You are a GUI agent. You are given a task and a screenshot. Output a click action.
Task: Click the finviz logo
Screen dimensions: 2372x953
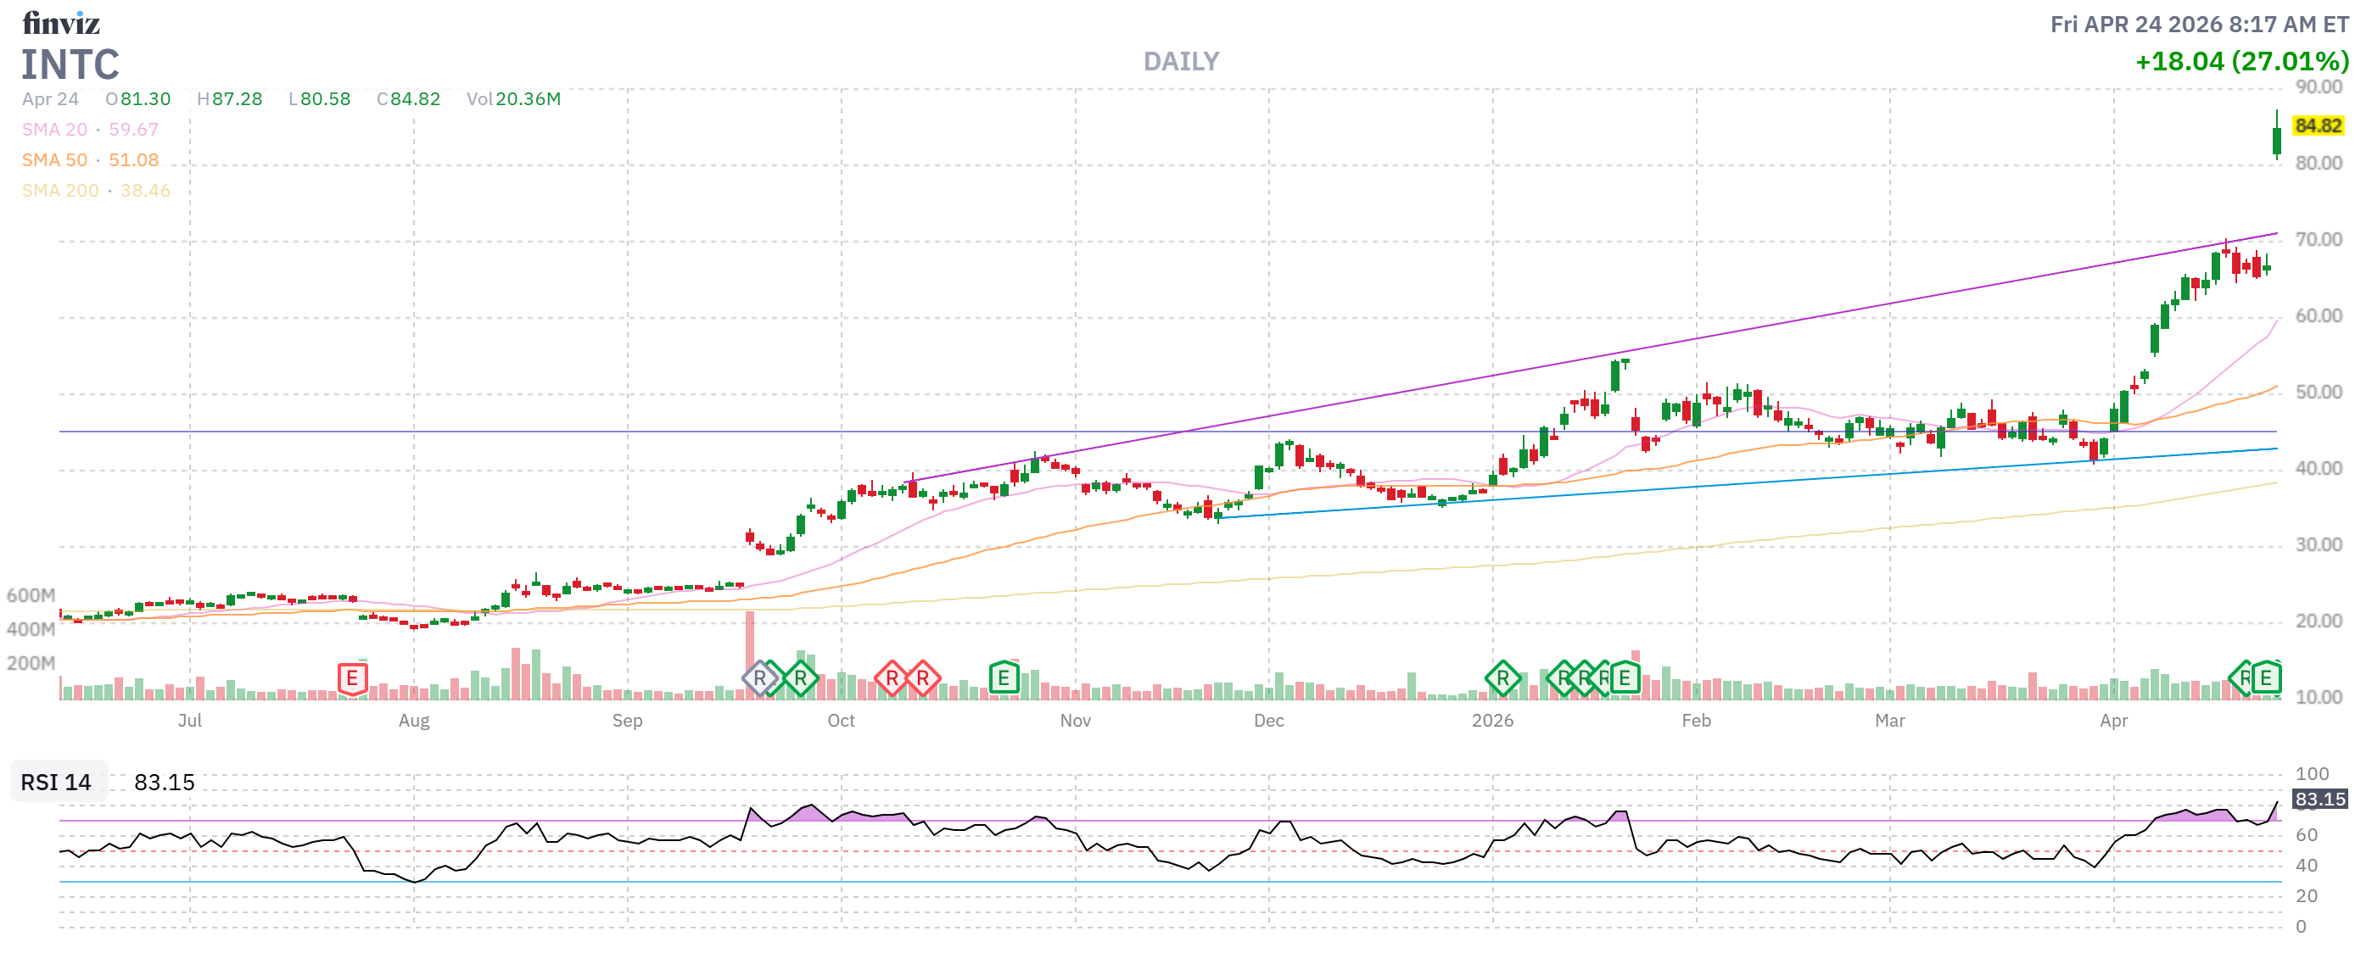tap(61, 22)
